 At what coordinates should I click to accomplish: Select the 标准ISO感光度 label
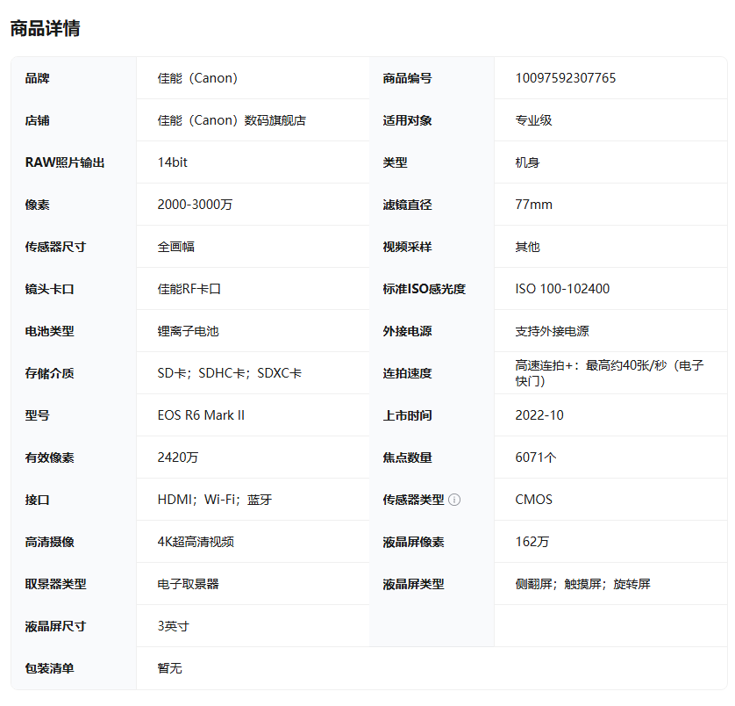click(x=425, y=289)
